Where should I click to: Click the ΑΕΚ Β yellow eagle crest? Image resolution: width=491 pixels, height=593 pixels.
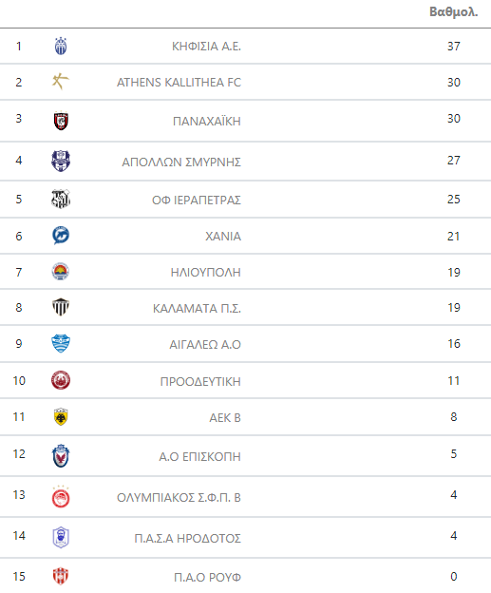pyautogui.click(x=61, y=417)
